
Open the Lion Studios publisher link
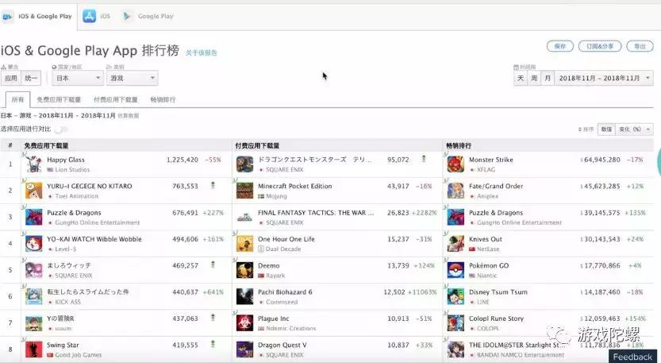[72, 170]
